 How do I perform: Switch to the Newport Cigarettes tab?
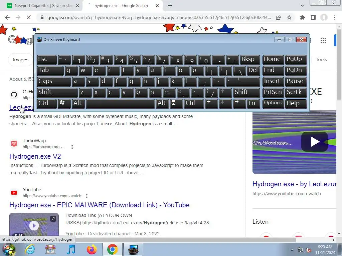[x=43, y=6]
